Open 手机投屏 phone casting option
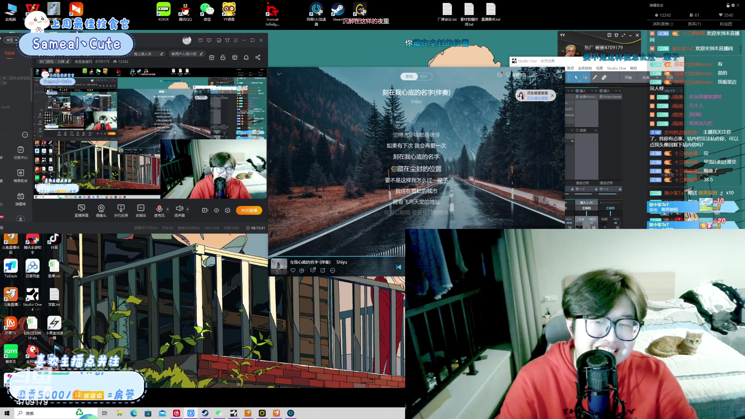The image size is (745, 419). [x=121, y=211]
